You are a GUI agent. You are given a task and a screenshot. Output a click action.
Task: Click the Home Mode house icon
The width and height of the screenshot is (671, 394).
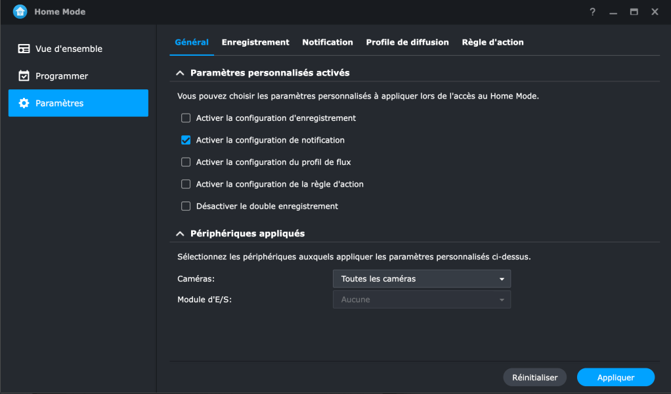[x=20, y=12]
